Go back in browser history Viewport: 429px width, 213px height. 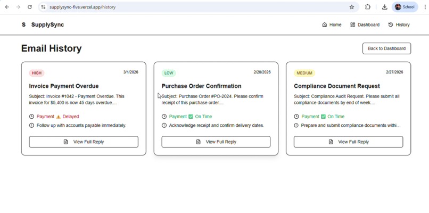point(7,7)
